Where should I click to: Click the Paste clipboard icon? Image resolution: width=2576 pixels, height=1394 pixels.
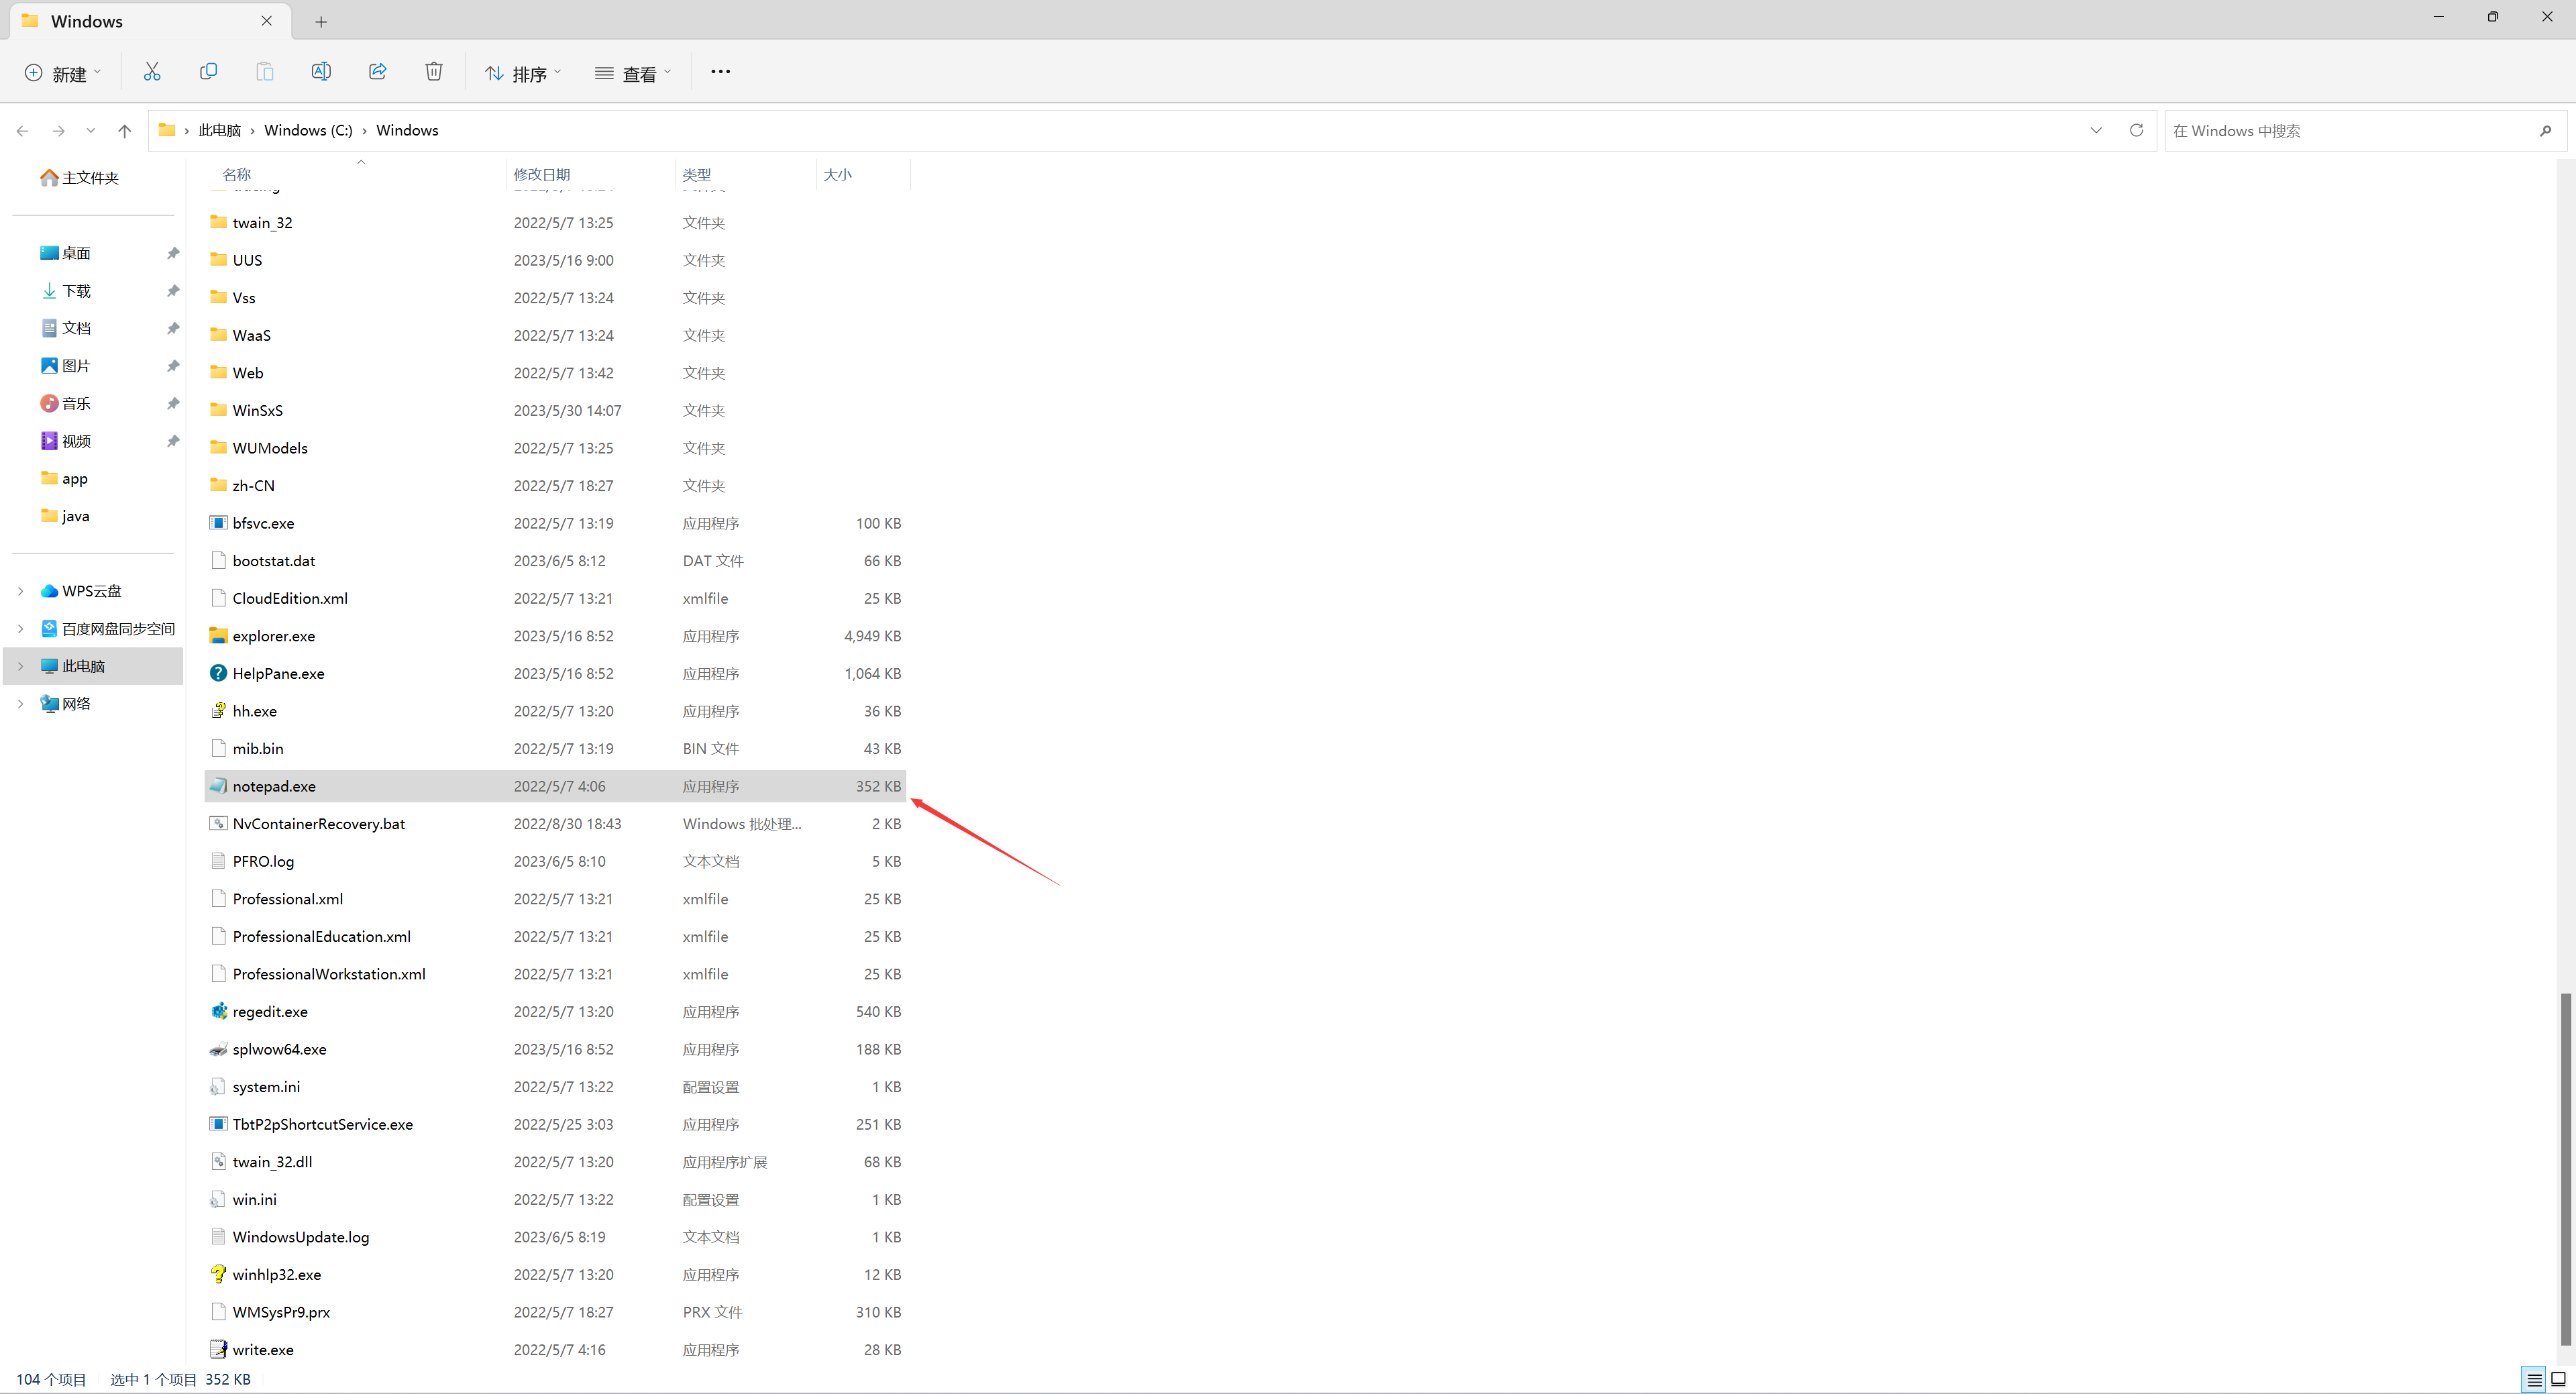tap(264, 72)
